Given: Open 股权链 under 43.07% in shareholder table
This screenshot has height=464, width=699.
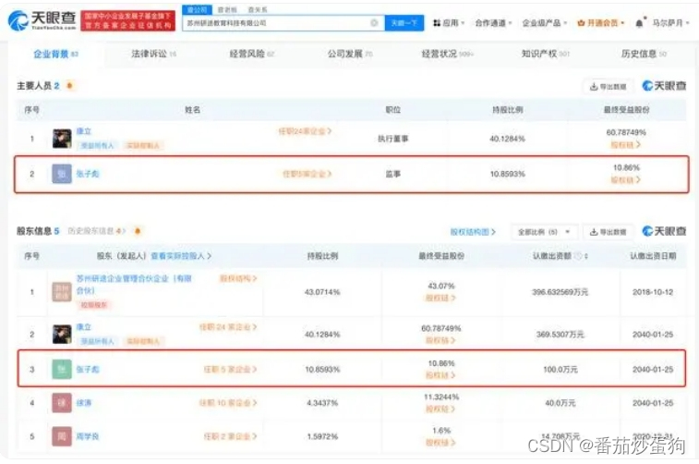Looking at the screenshot, I should tap(440, 298).
